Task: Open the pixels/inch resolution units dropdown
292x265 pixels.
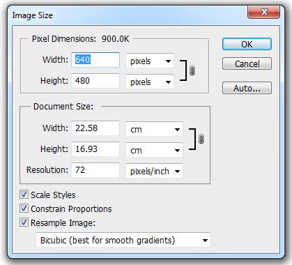Action: coord(154,171)
